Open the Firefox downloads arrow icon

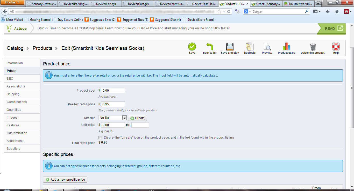coord(328,11)
